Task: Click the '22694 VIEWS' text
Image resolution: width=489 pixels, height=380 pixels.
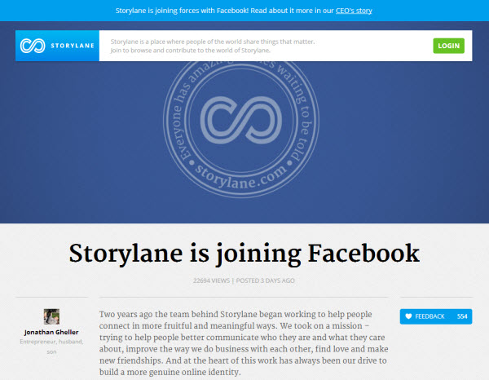Action: coord(211,281)
